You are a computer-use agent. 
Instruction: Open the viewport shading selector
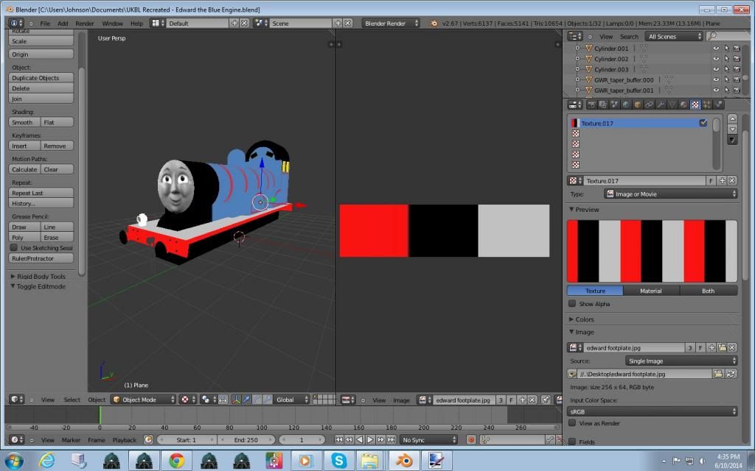point(188,400)
